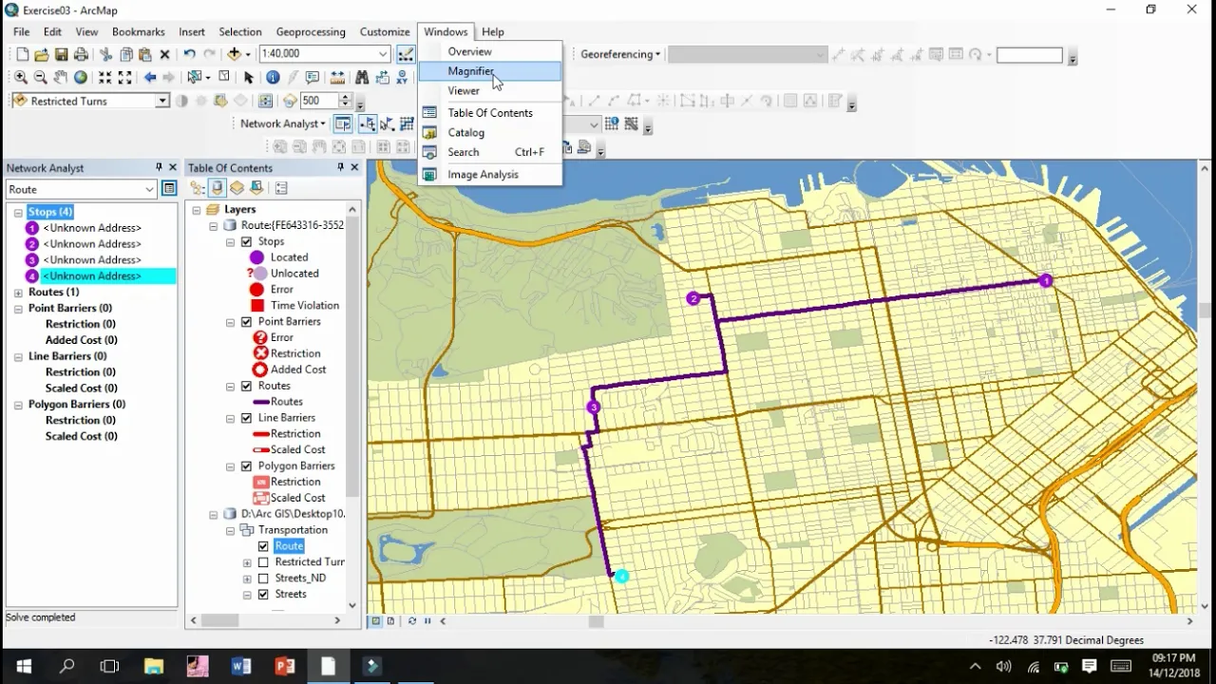Select the Select Elements arrow tool
Screen dimensions: 1216x684
click(x=249, y=78)
